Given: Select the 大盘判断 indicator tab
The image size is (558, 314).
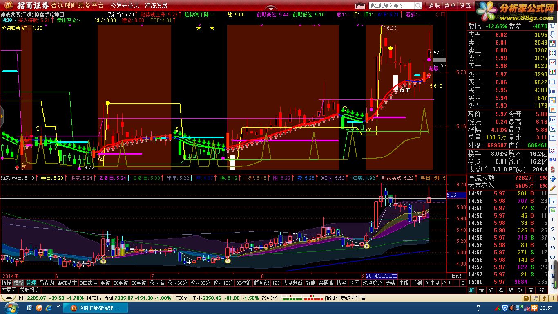Looking at the screenshot, I should [x=293, y=283].
